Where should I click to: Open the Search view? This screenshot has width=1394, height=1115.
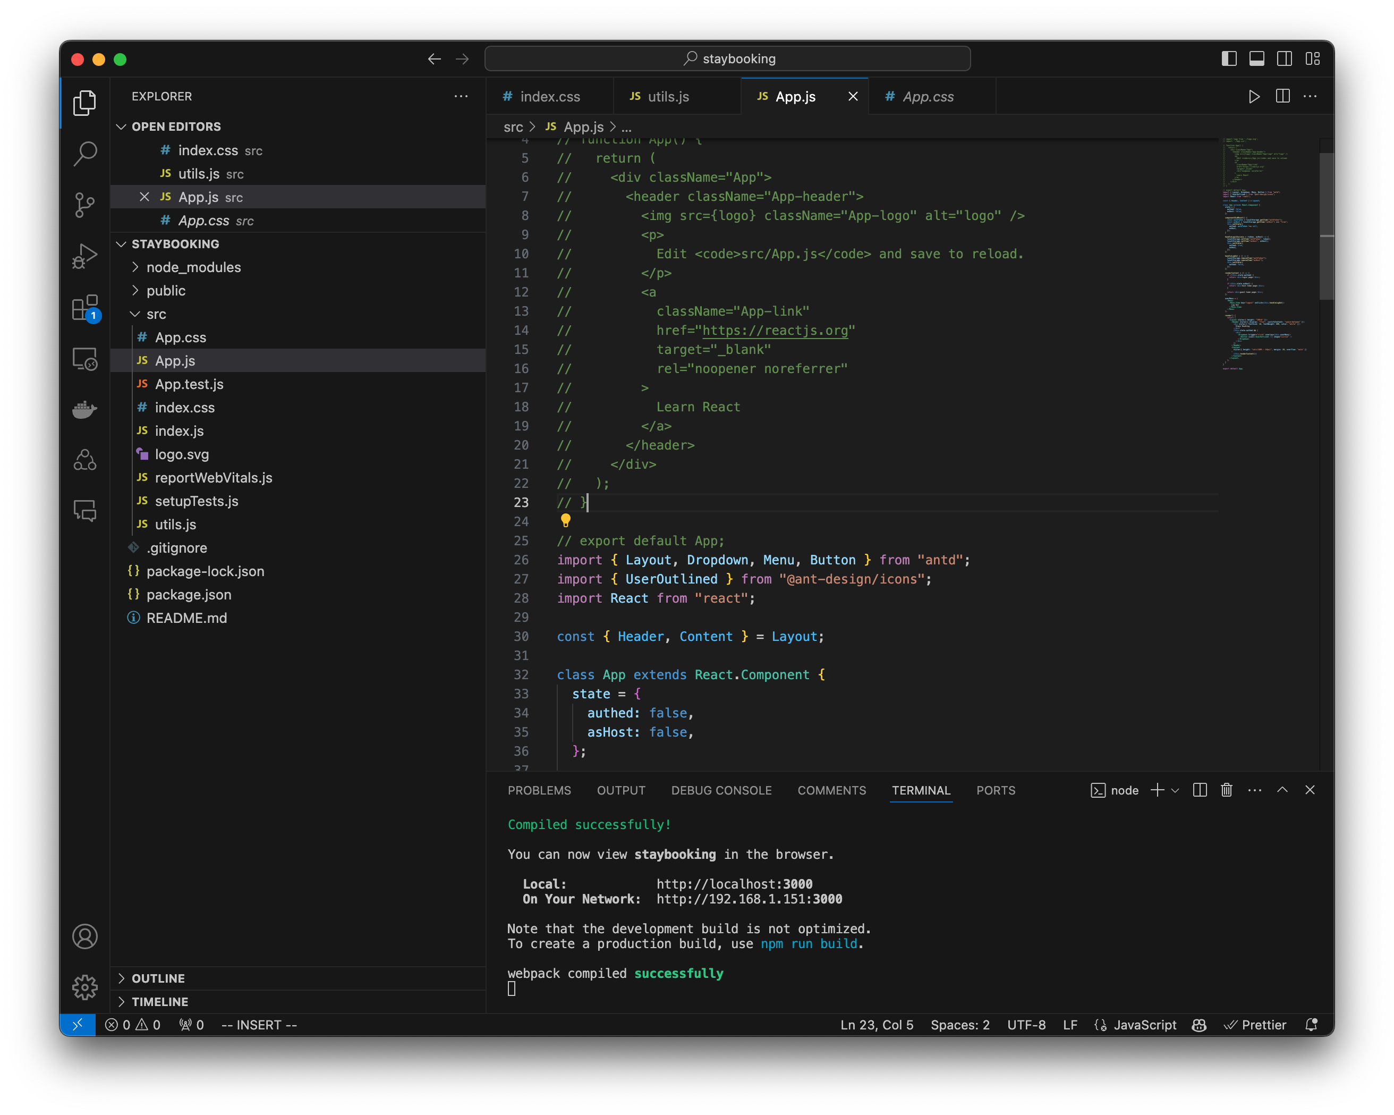click(x=84, y=154)
